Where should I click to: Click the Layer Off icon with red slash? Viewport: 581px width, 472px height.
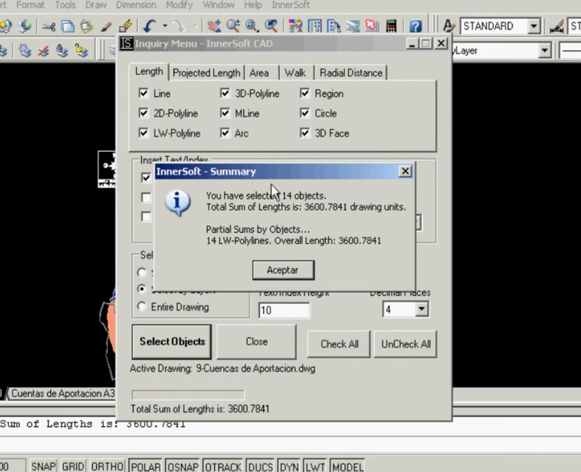(x=44, y=50)
